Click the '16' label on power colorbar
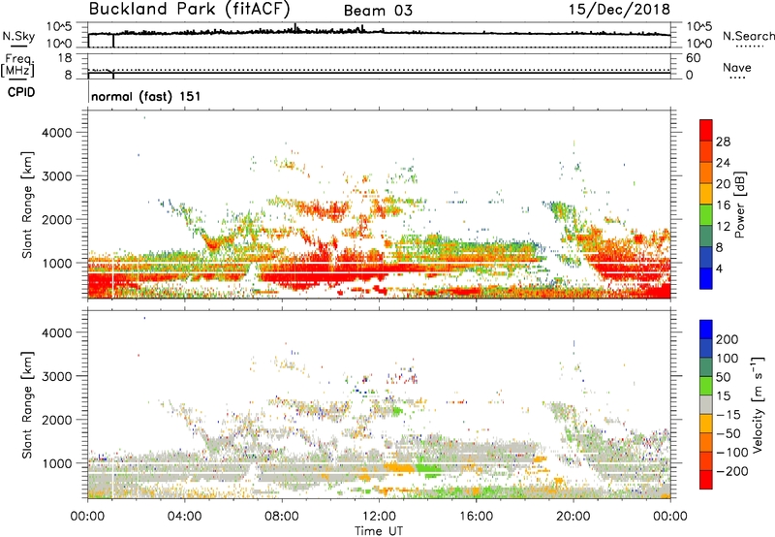Image resolution: width=775 pixels, height=537 pixels. [x=723, y=205]
